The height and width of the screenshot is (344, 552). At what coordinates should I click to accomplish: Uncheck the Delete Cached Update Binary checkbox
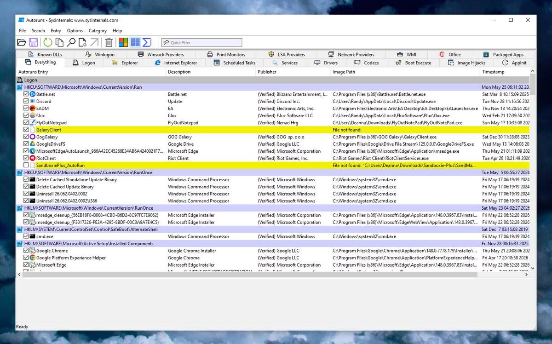(26, 187)
